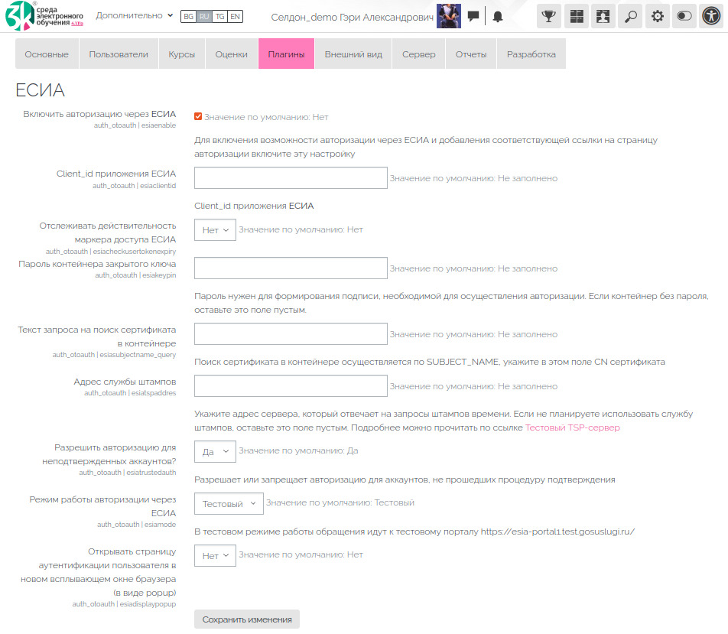Expand the Дополнительно dropdown menu
This screenshot has height=634, width=728.
tap(134, 15)
